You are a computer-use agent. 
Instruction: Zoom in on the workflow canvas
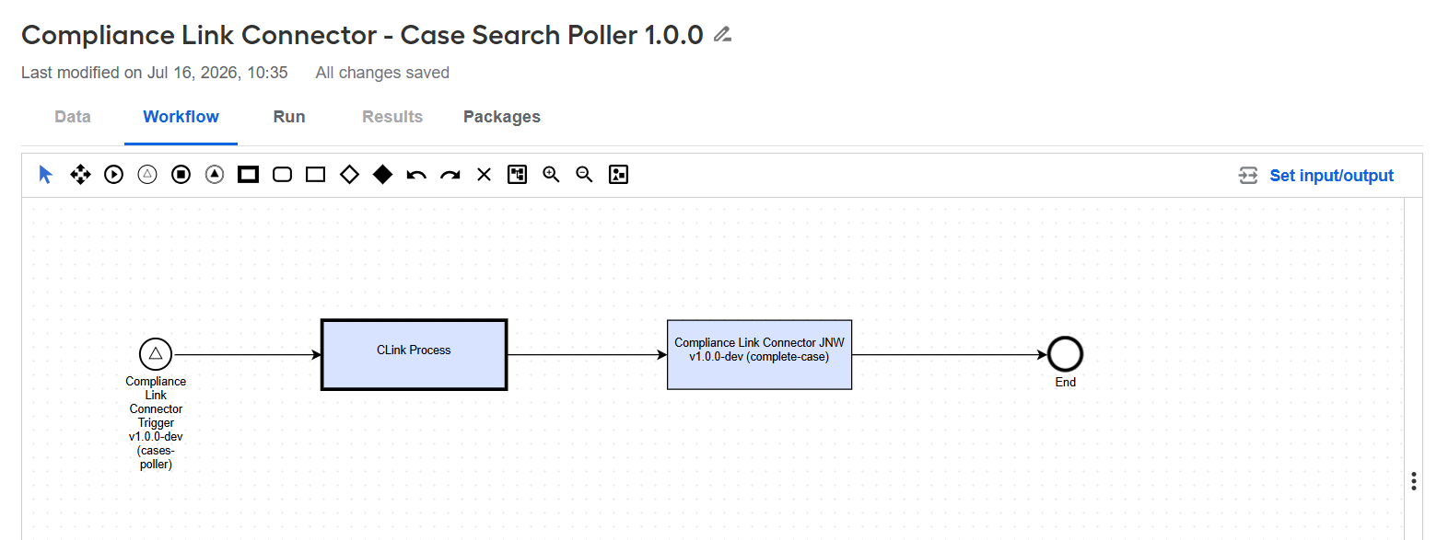[551, 175]
